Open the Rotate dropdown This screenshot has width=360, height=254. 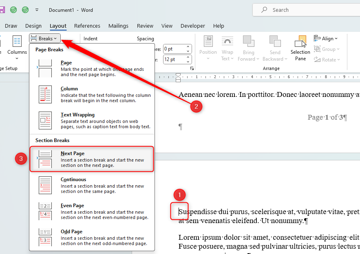tap(327, 59)
